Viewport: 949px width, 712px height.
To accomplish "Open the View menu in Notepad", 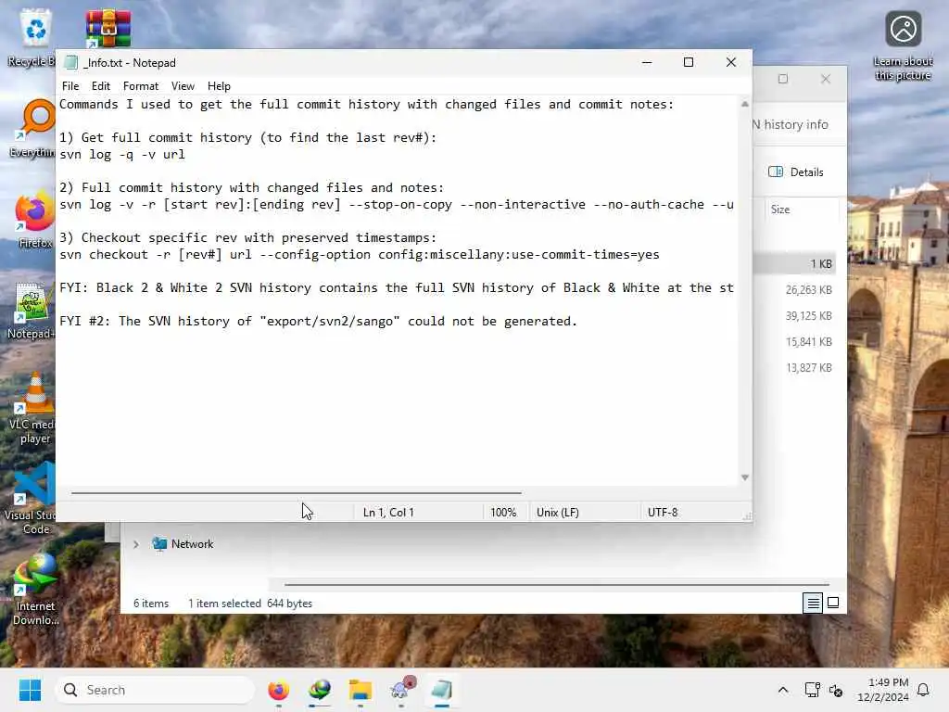I will (183, 86).
